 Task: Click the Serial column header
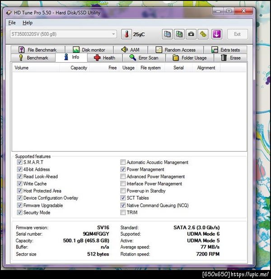(178, 68)
